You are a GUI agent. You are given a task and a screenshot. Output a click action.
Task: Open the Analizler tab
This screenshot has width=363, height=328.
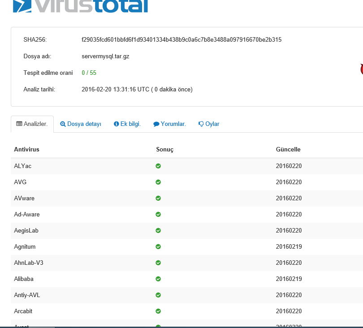[x=32, y=124]
